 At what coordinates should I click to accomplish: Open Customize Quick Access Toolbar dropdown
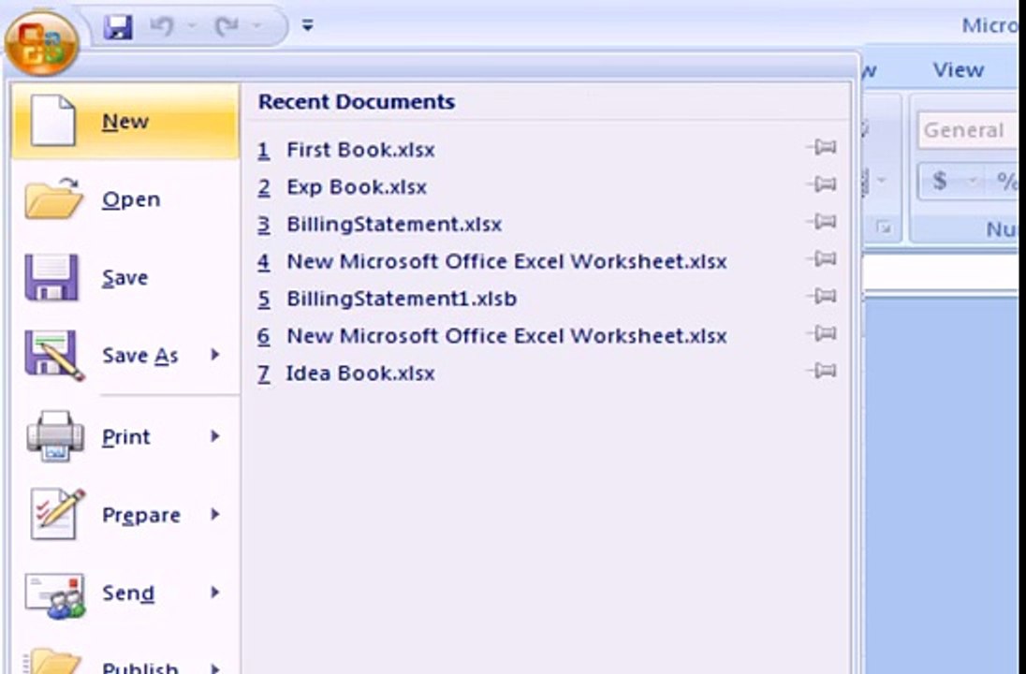(x=307, y=25)
